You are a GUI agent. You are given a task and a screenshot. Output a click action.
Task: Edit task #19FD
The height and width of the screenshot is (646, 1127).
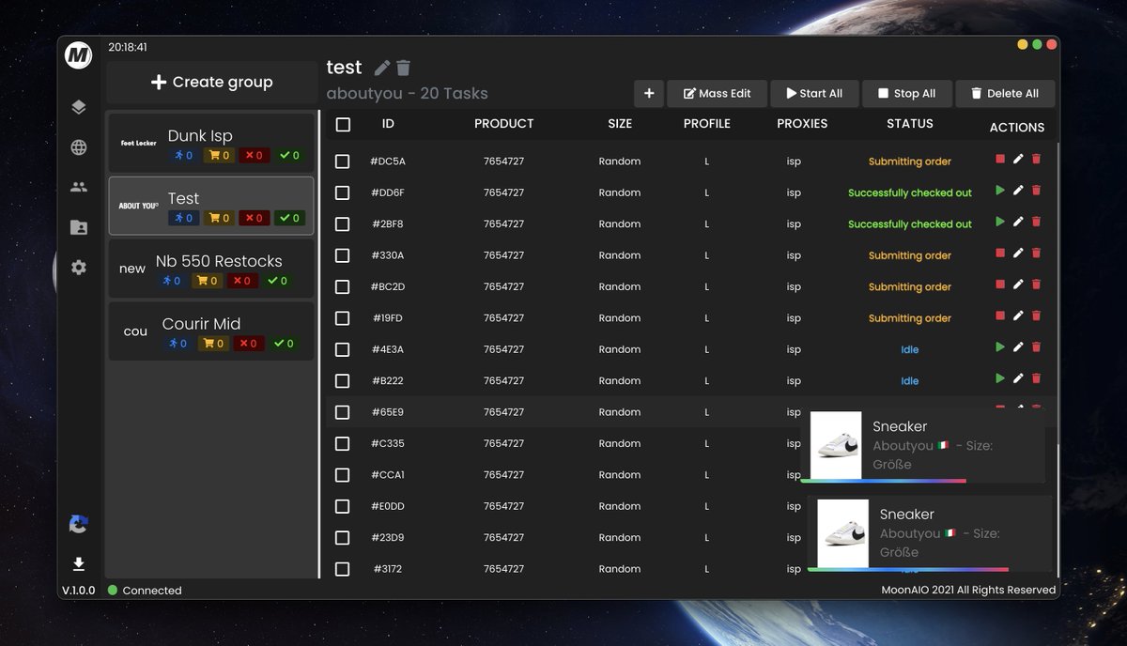tap(1018, 316)
